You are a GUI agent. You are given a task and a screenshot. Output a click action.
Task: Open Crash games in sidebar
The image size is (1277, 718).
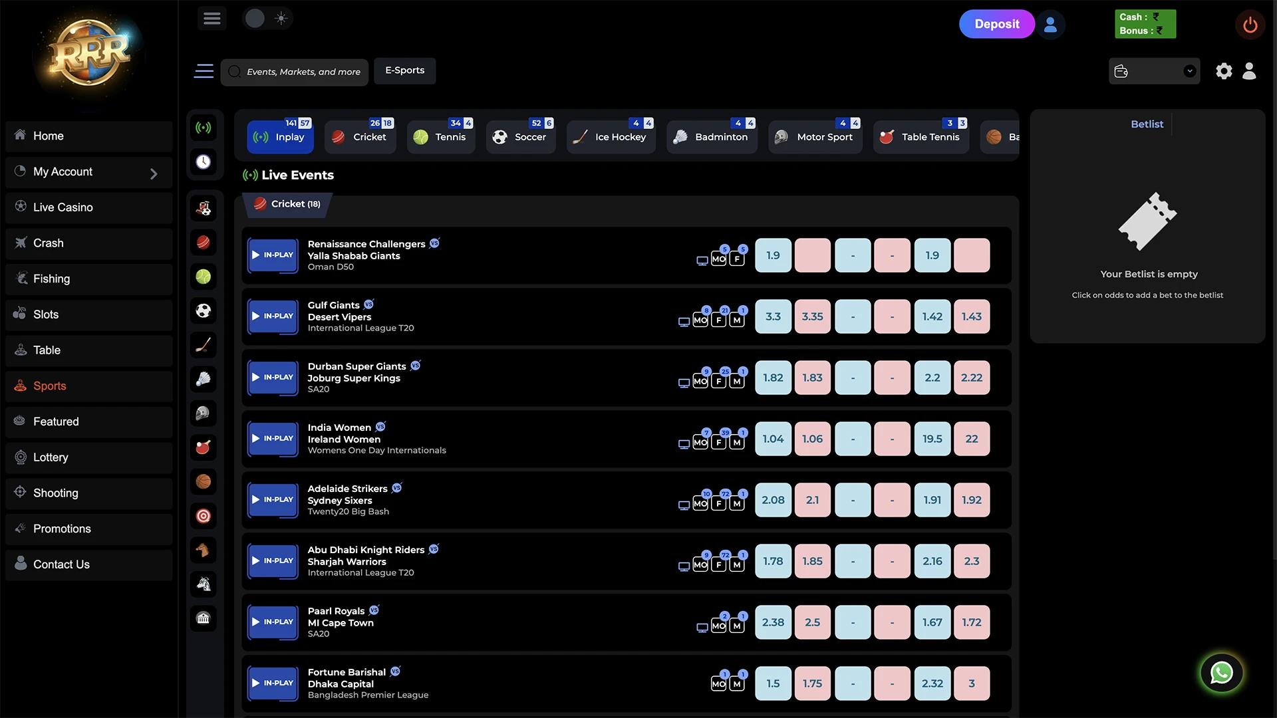[88, 243]
